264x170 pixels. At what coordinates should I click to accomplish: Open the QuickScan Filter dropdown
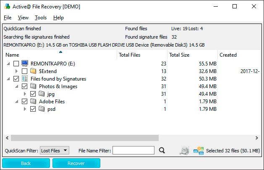pyautogui.click(x=54, y=151)
